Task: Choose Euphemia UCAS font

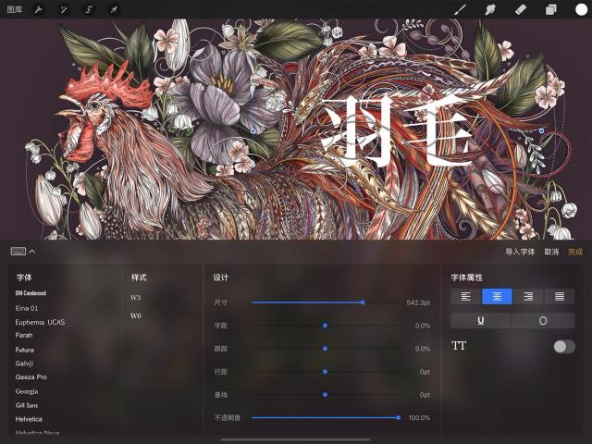Action: click(40, 322)
